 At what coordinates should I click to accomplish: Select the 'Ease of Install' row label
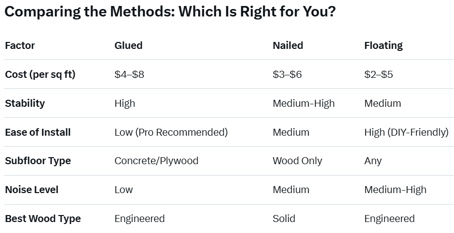click(x=38, y=132)
